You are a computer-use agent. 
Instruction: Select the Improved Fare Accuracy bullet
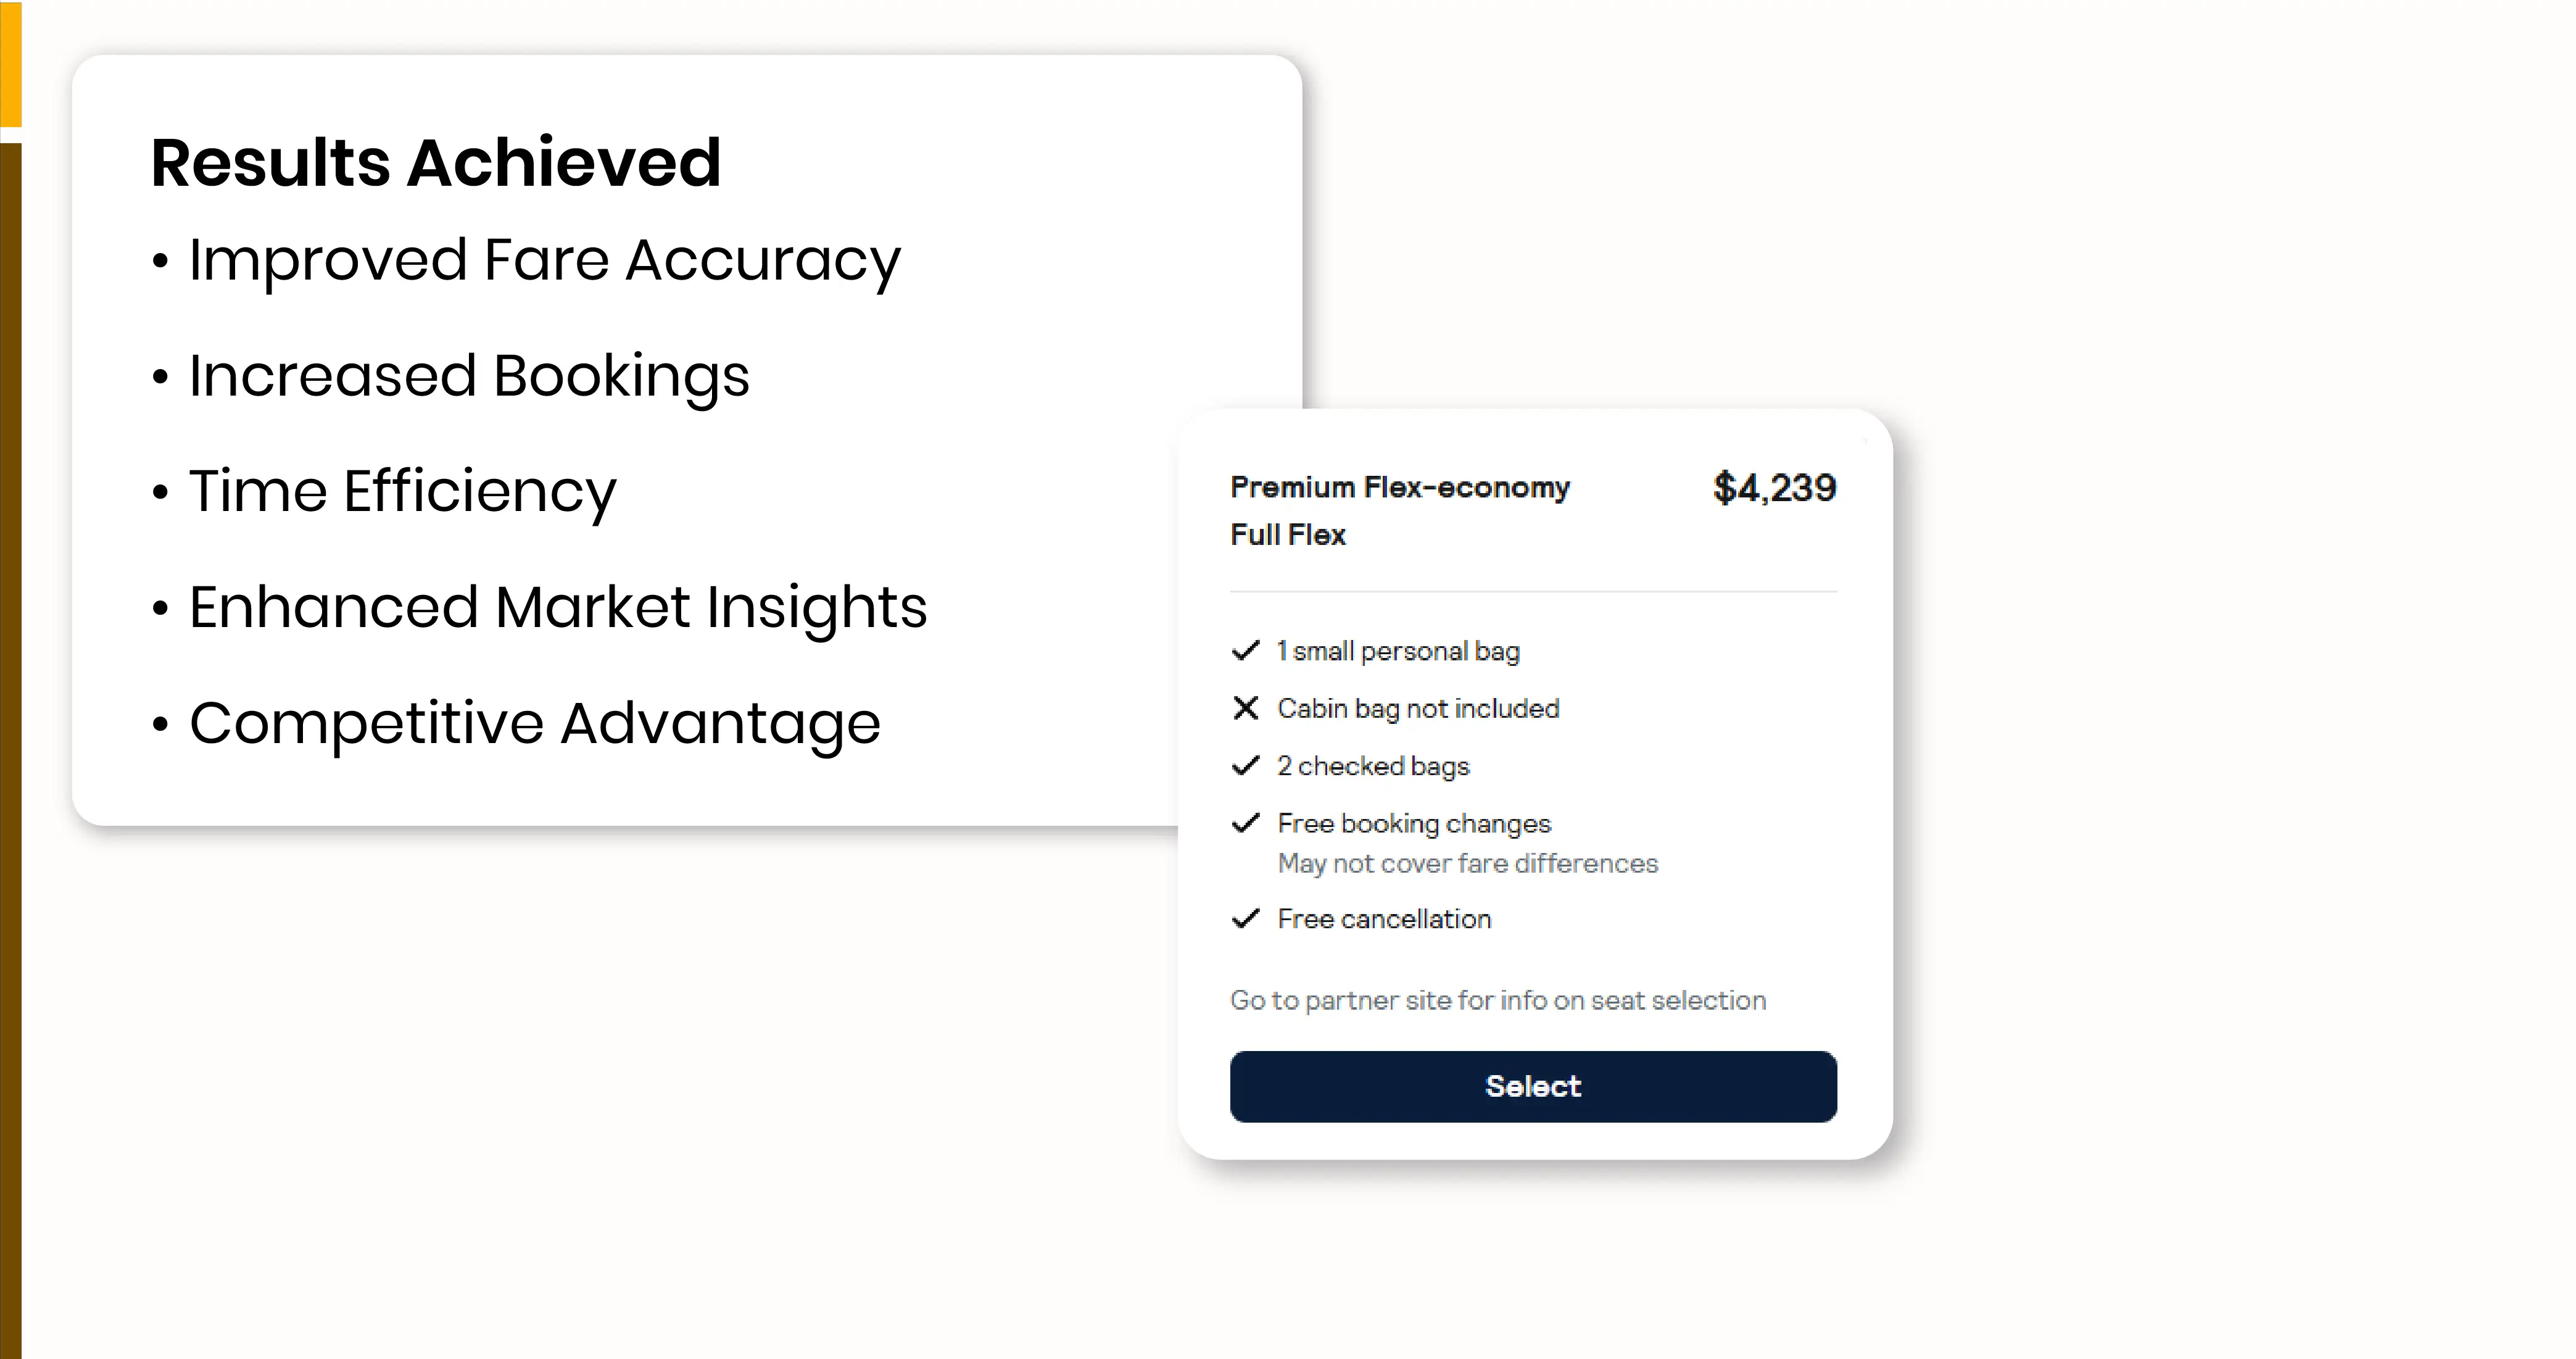pyautogui.click(x=544, y=260)
